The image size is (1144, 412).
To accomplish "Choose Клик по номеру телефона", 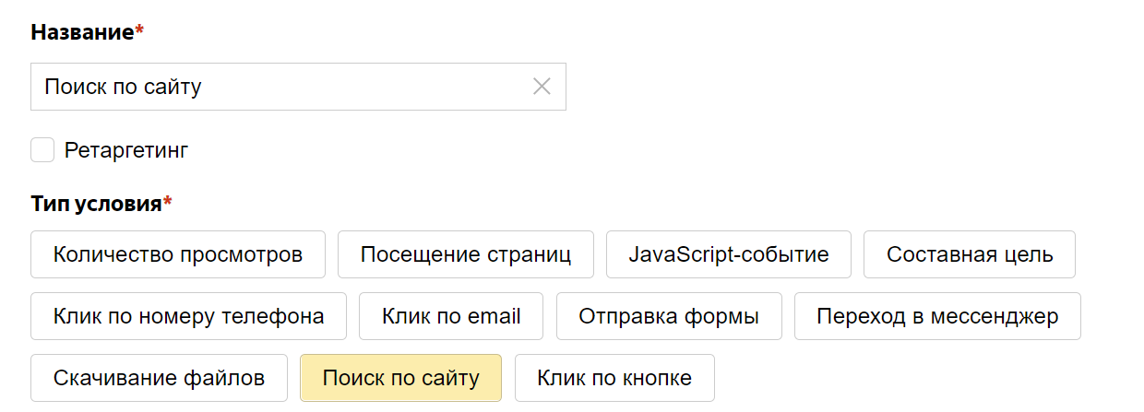I will coord(189,317).
